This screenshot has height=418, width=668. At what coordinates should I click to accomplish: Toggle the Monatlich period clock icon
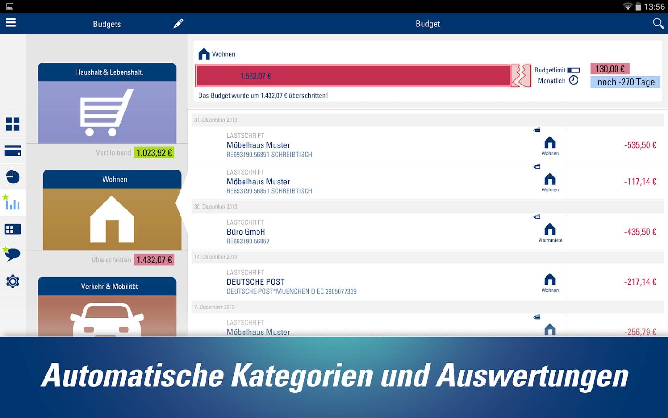click(x=574, y=80)
